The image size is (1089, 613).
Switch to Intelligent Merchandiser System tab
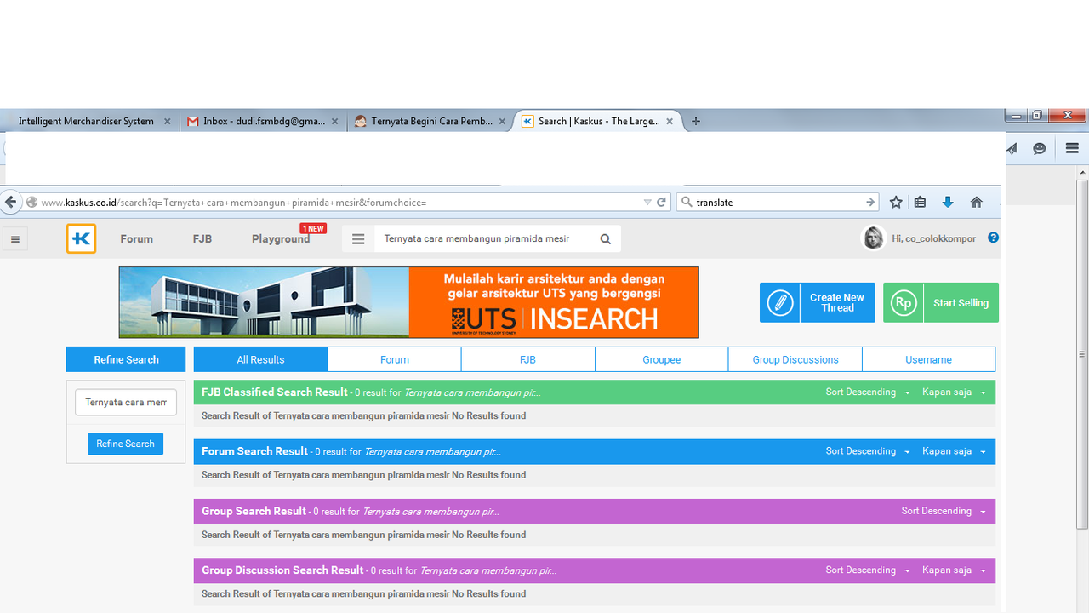point(86,122)
